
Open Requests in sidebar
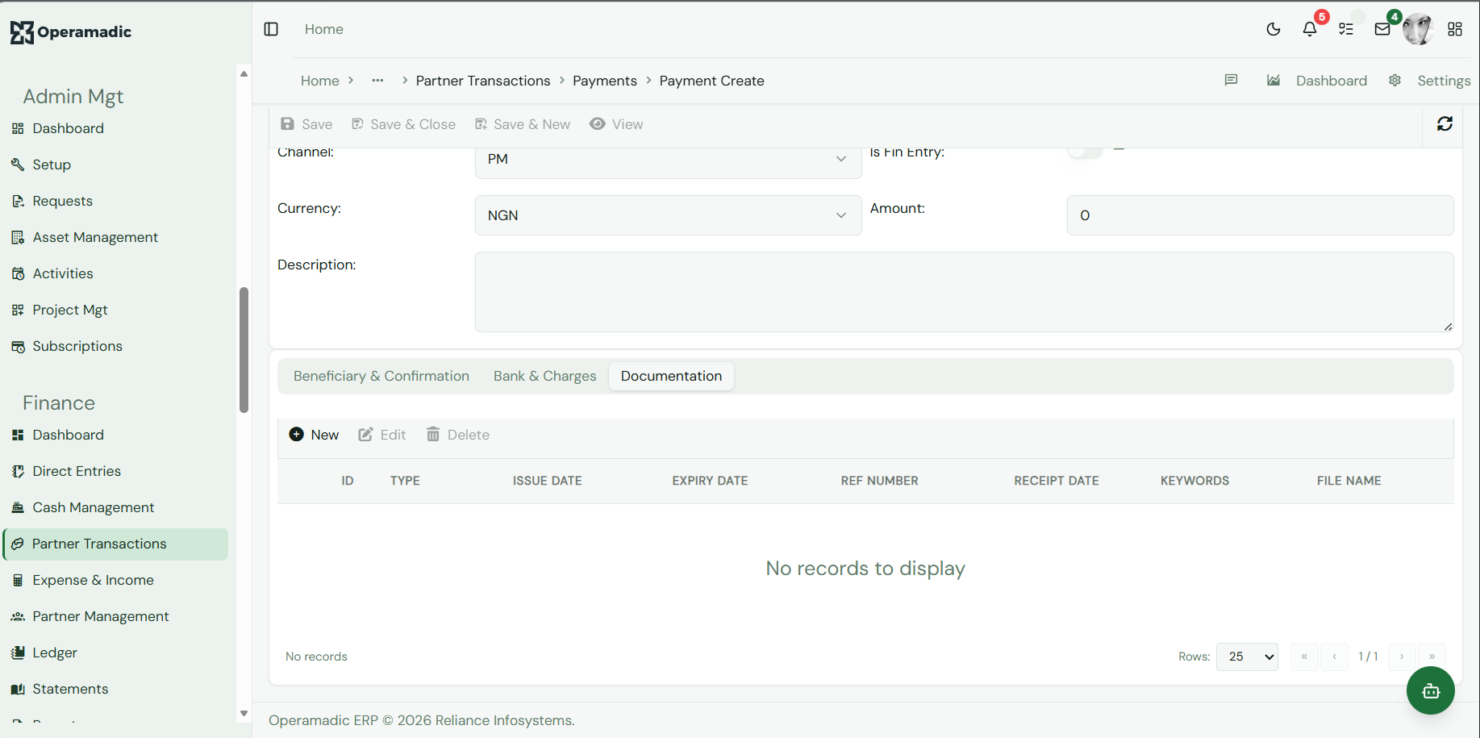[62, 201]
